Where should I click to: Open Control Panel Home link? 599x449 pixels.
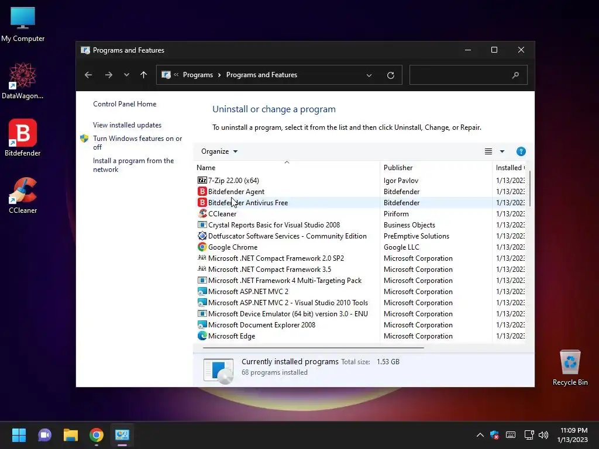pos(125,104)
